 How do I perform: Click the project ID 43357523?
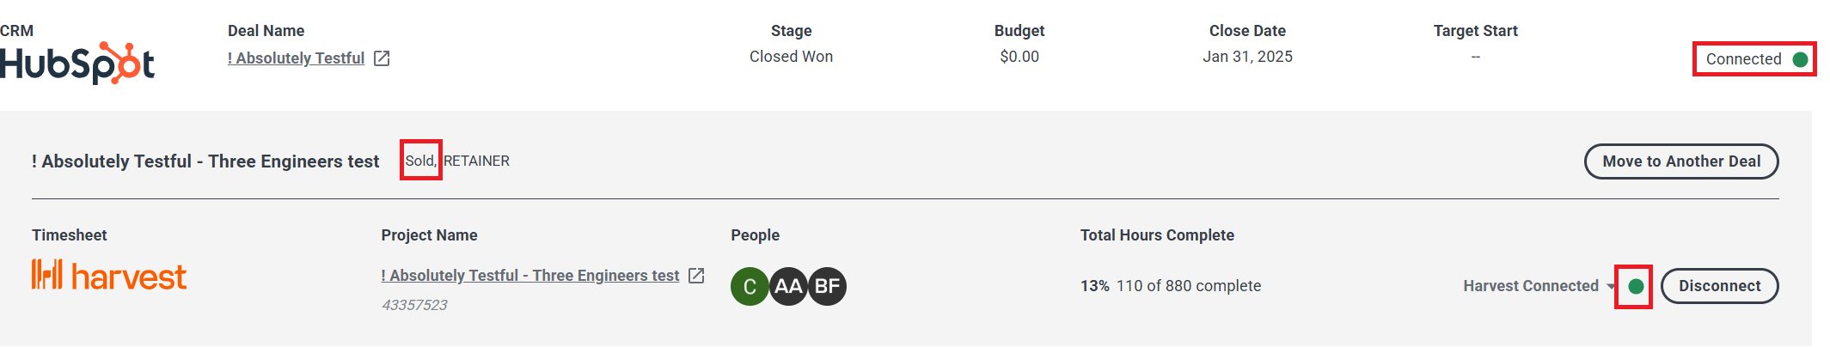(414, 305)
